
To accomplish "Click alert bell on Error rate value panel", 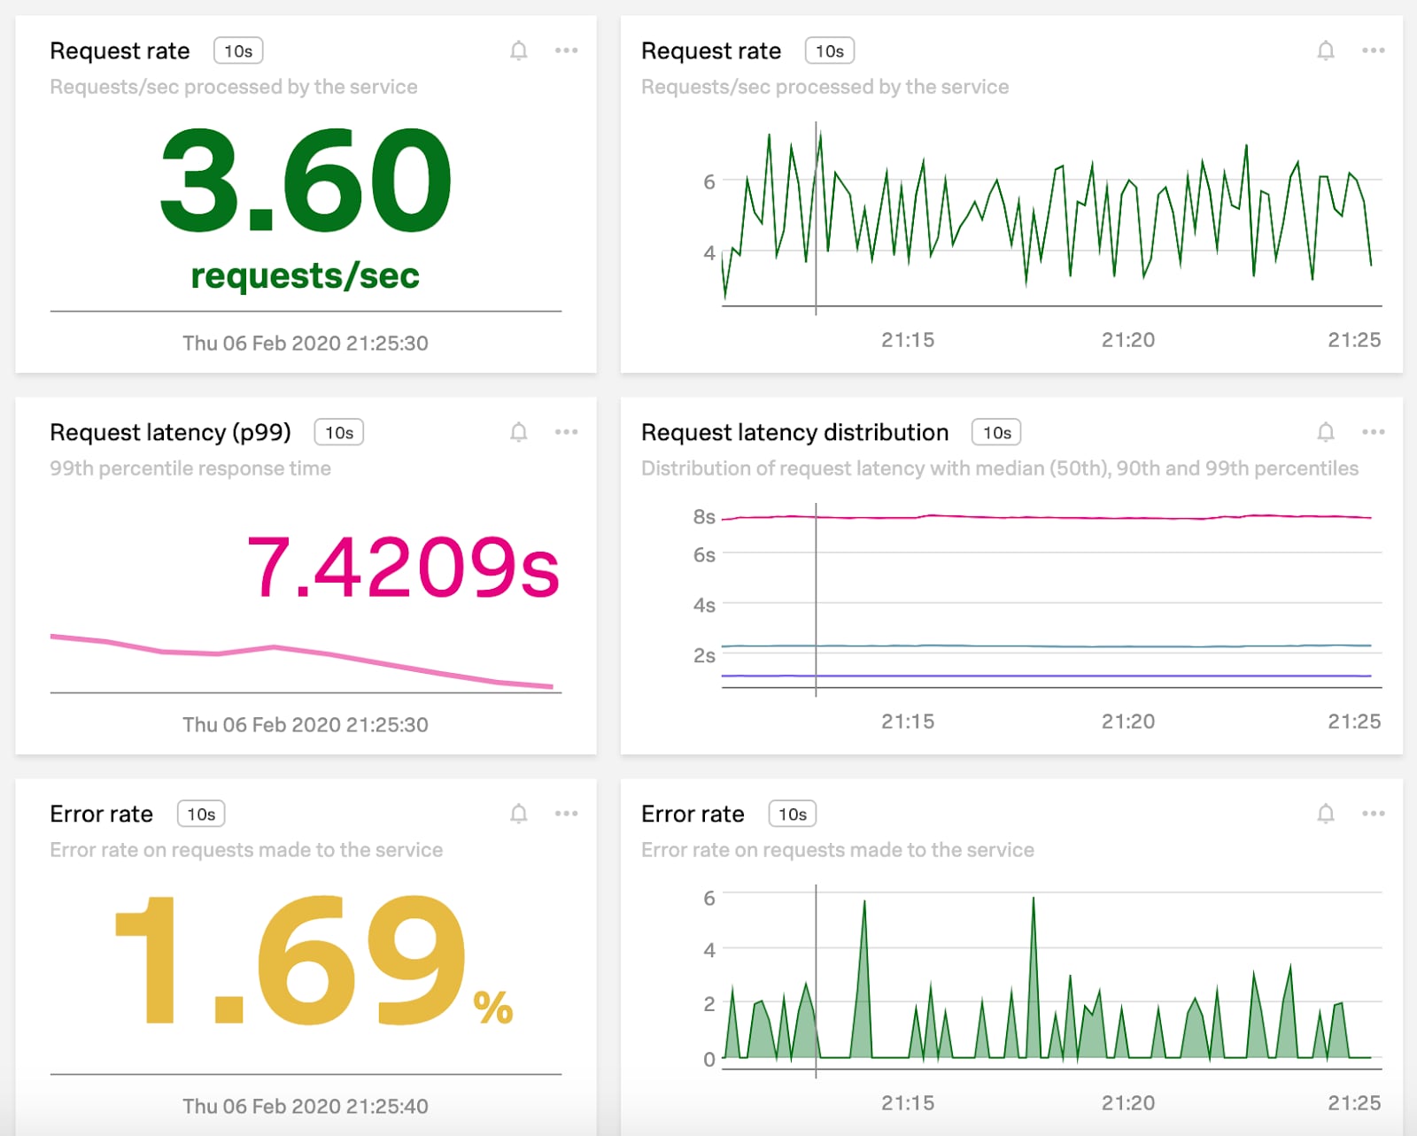I will pyautogui.click(x=519, y=814).
